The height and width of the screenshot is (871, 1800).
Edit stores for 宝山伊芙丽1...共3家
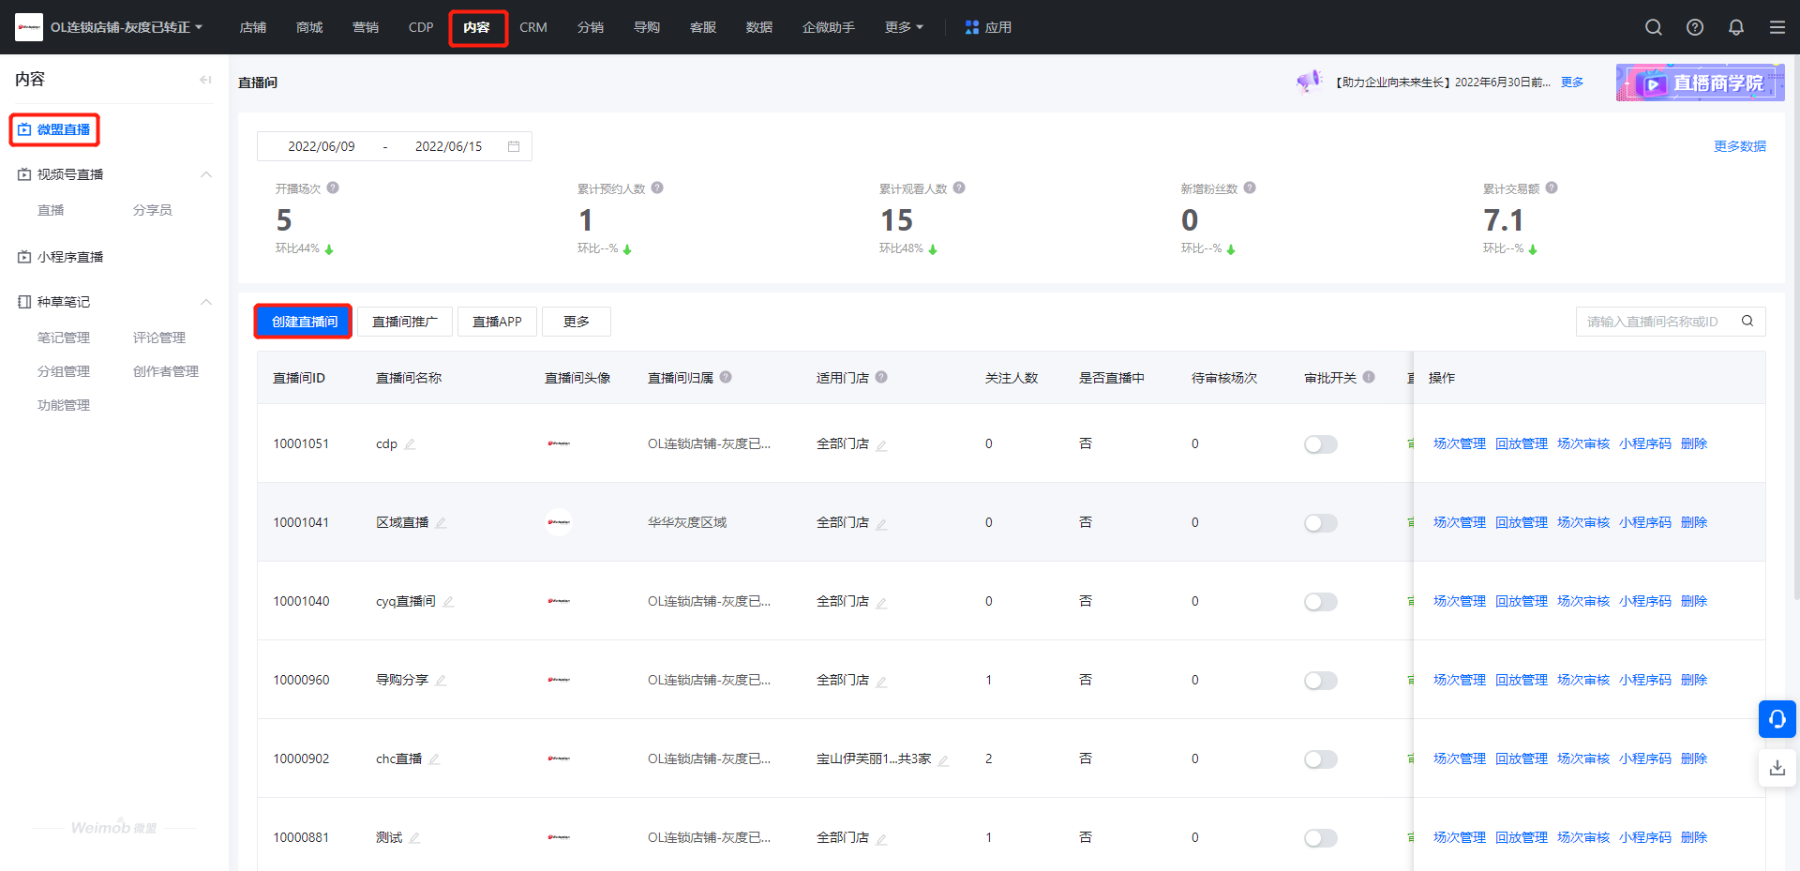(x=943, y=760)
